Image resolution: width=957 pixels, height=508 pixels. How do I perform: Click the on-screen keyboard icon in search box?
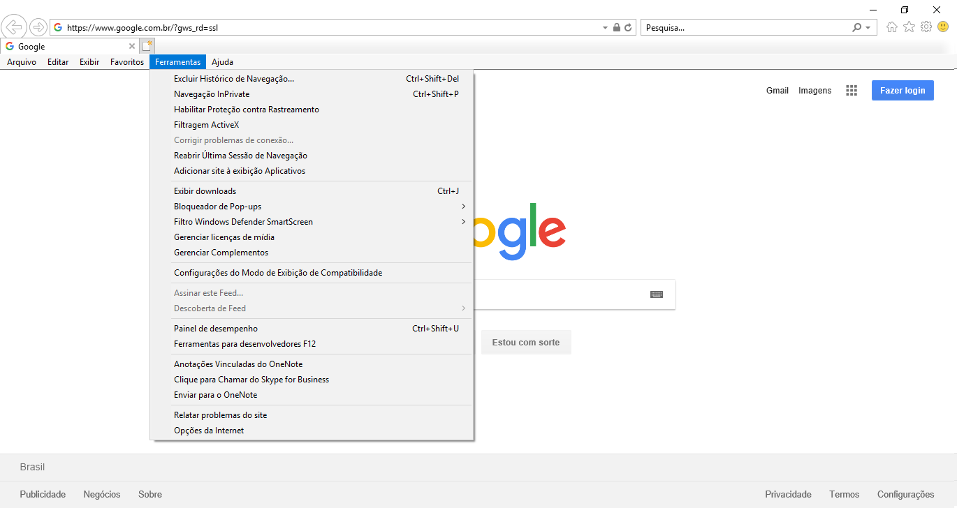(x=656, y=294)
